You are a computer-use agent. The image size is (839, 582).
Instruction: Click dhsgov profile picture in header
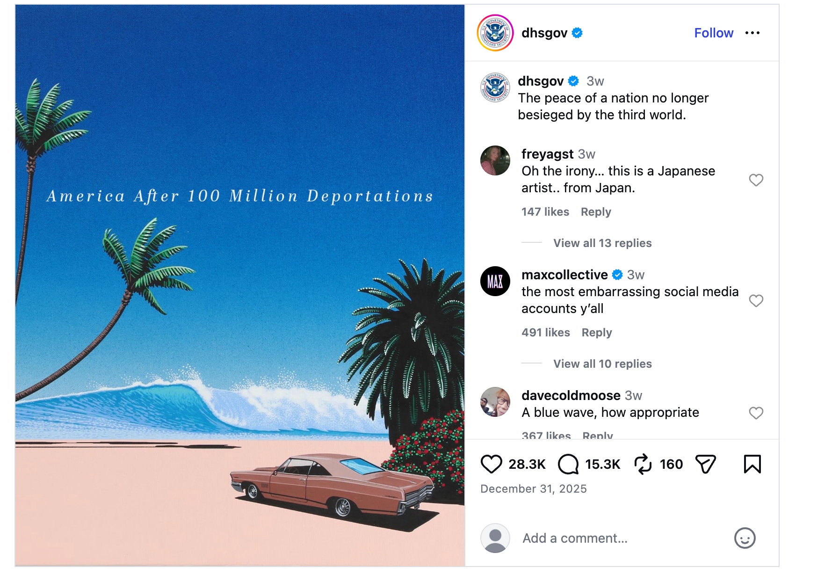click(495, 33)
